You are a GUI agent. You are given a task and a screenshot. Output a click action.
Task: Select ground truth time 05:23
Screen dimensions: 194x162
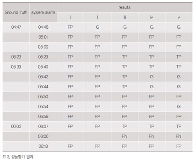(x=16, y=57)
